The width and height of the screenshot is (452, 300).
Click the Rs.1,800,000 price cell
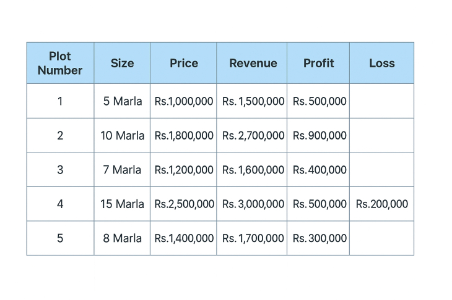184,136
